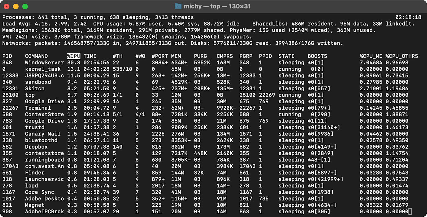The image size is (427, 217).
Task: Click the BOOSTS column header
Action: click(x=317, y=56)
